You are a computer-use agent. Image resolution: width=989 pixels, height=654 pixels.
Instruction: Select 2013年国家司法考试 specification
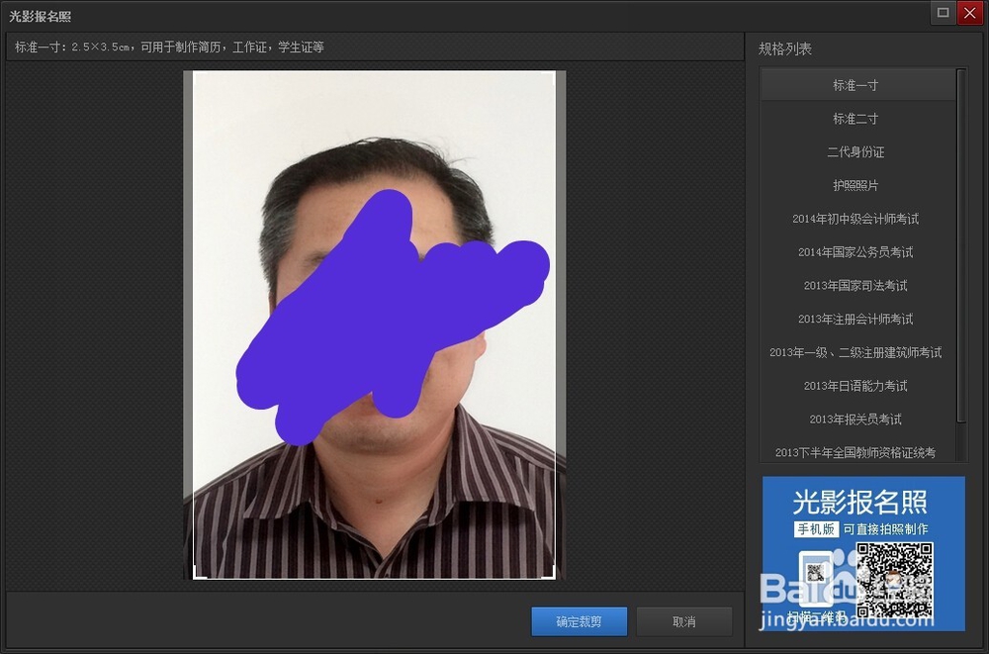click(854, 285)
